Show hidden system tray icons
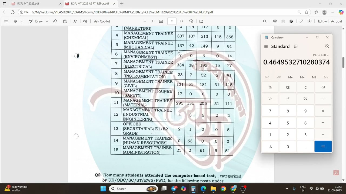The height and width of the screenshot is (194, 346). (x=287, y=189)
